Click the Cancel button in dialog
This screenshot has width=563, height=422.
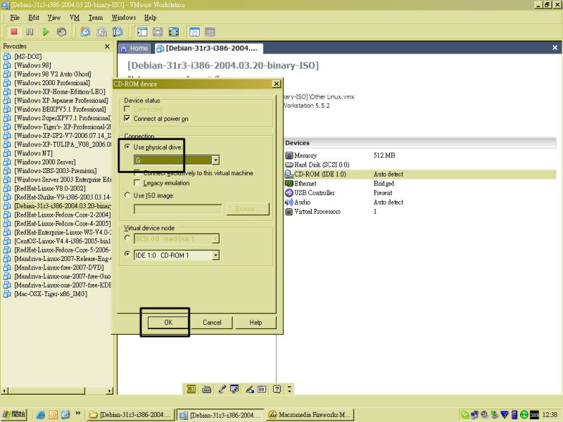(213, 322)
